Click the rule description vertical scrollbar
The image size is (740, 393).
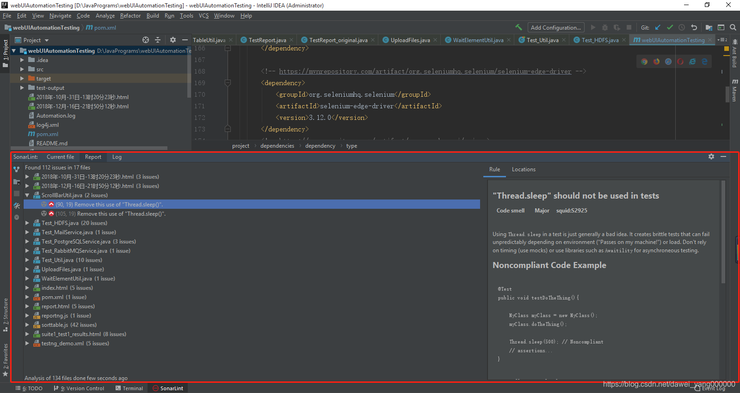723,232
